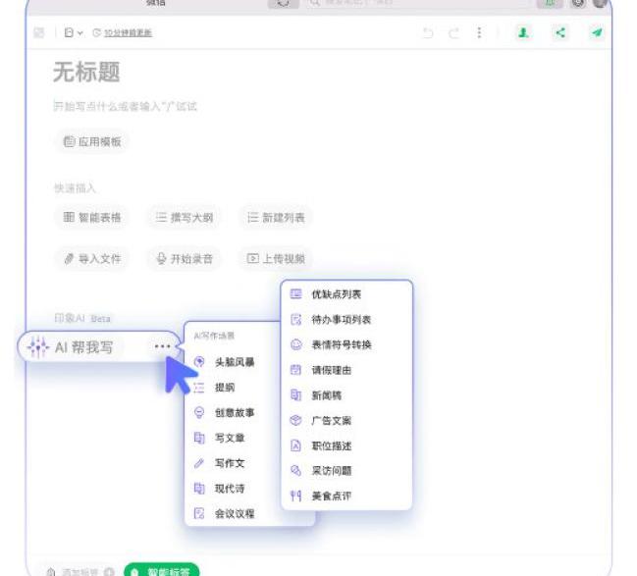Open the vertical three-dot more menu
Image resolution: width=637 pixels, height=576 pixels.
[x=479, y=33]
